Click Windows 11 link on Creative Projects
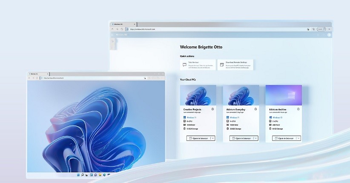Screen dimensions: 350x183 (x=192, y=117)
